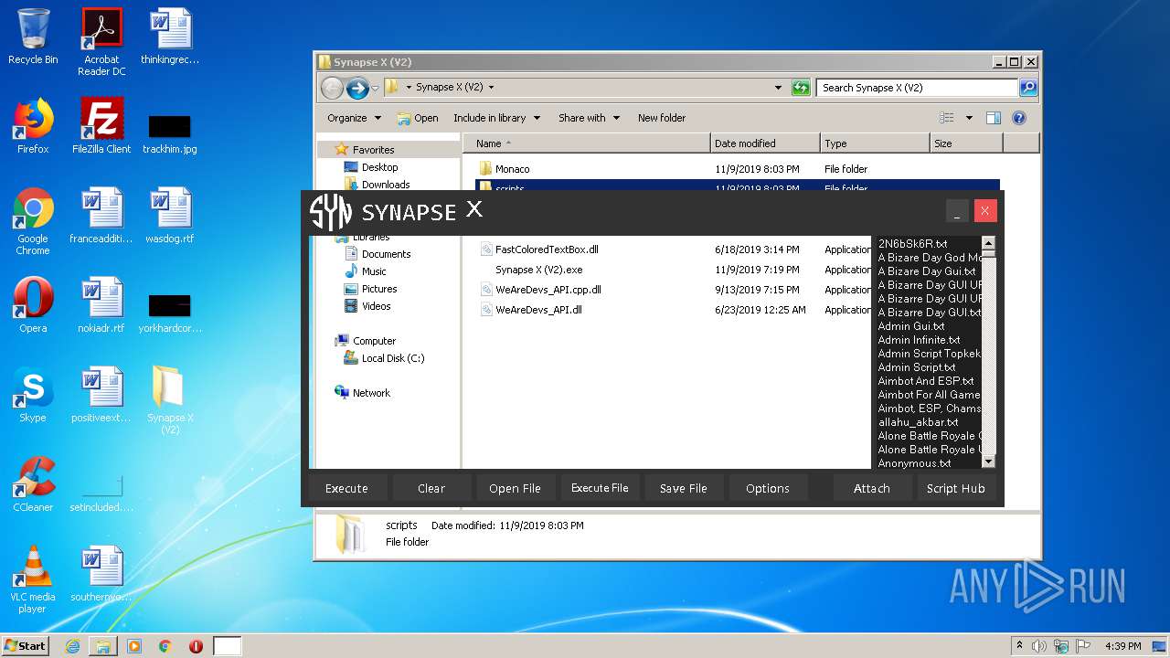The width and height of the screenshot is (1170, 658).
Task: Click volume icon in system tray
Action: pyautogui.click(x=1039, y=646)
